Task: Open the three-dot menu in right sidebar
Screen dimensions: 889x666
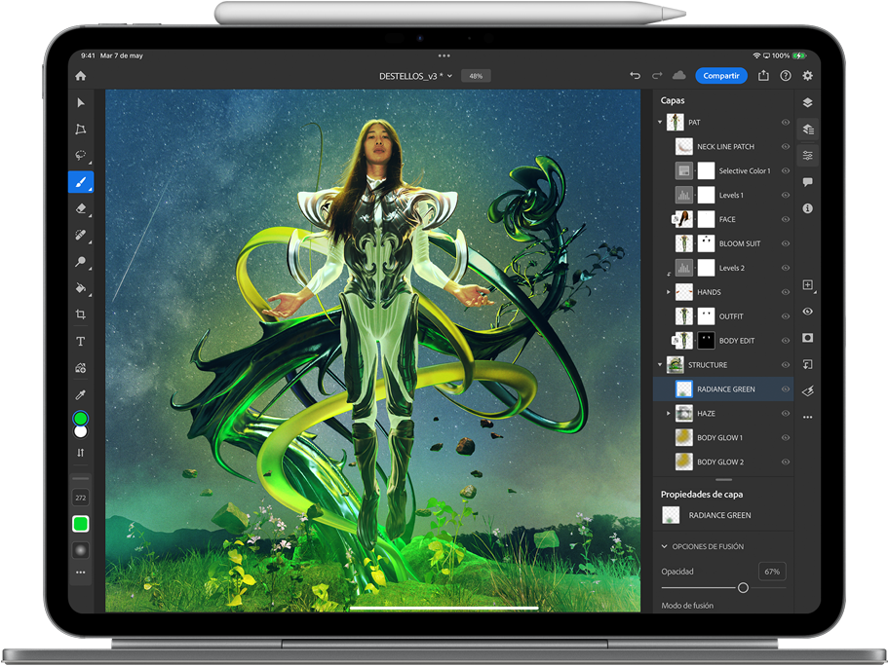Action: coord(807,417)
